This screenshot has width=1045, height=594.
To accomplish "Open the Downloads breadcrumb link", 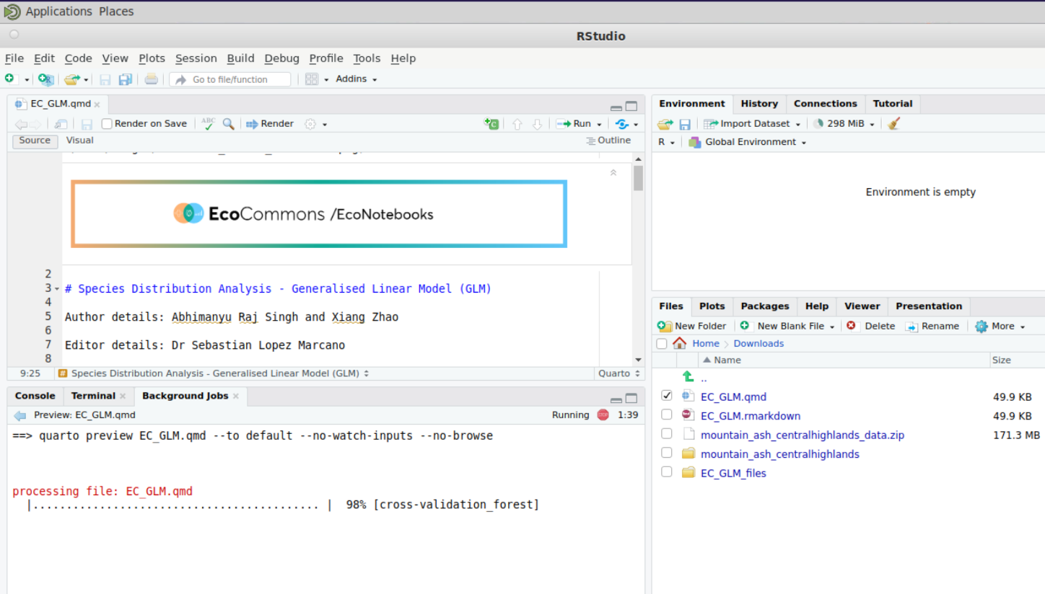I will (x=758, y=343).
